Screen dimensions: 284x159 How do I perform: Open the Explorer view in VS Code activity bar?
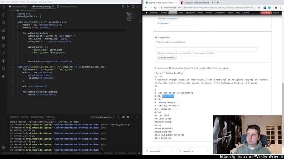pos(4,7)
